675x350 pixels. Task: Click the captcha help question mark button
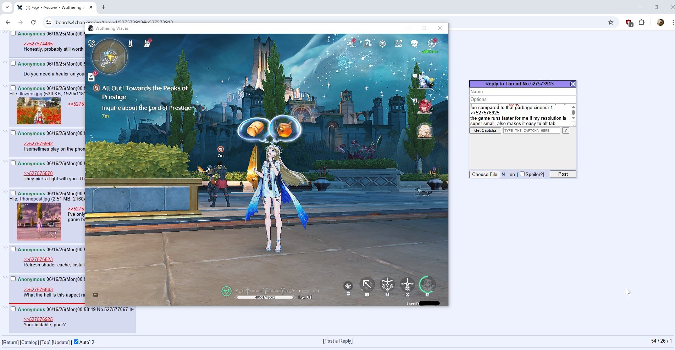pyautogui.click(x=566, y=130)
